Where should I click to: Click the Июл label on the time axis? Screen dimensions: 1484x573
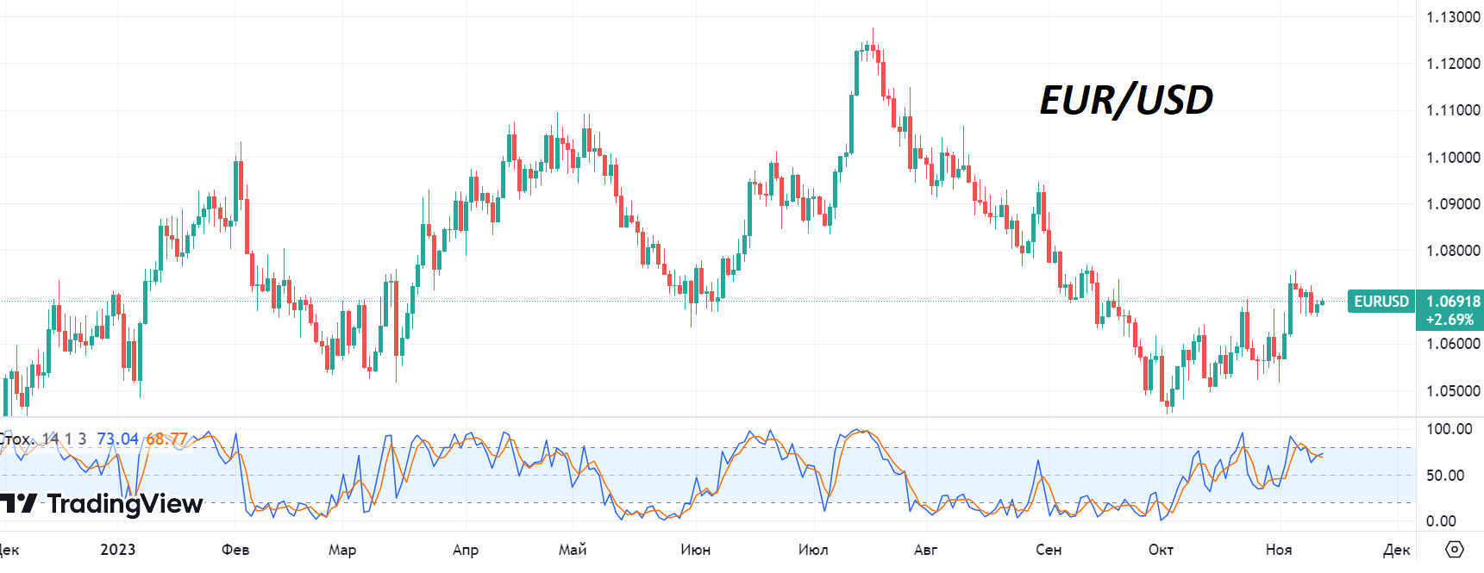click(813, 550)
